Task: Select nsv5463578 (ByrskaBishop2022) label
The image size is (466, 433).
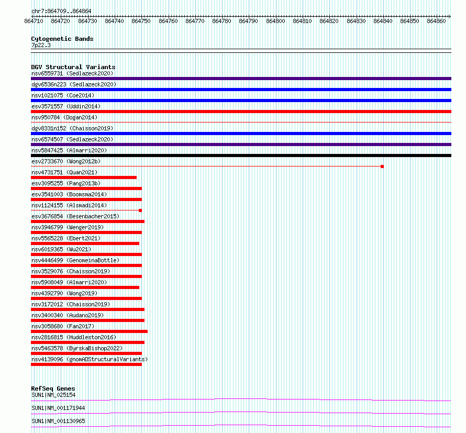Action: pyautogui.click(x=77, y=348)
